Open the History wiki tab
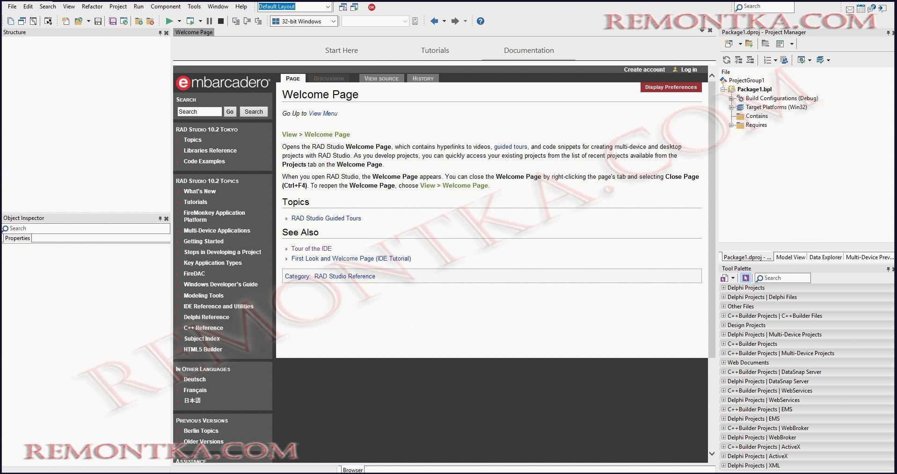Viewport: 897px width, 474px height. click(x=423, y=79)
